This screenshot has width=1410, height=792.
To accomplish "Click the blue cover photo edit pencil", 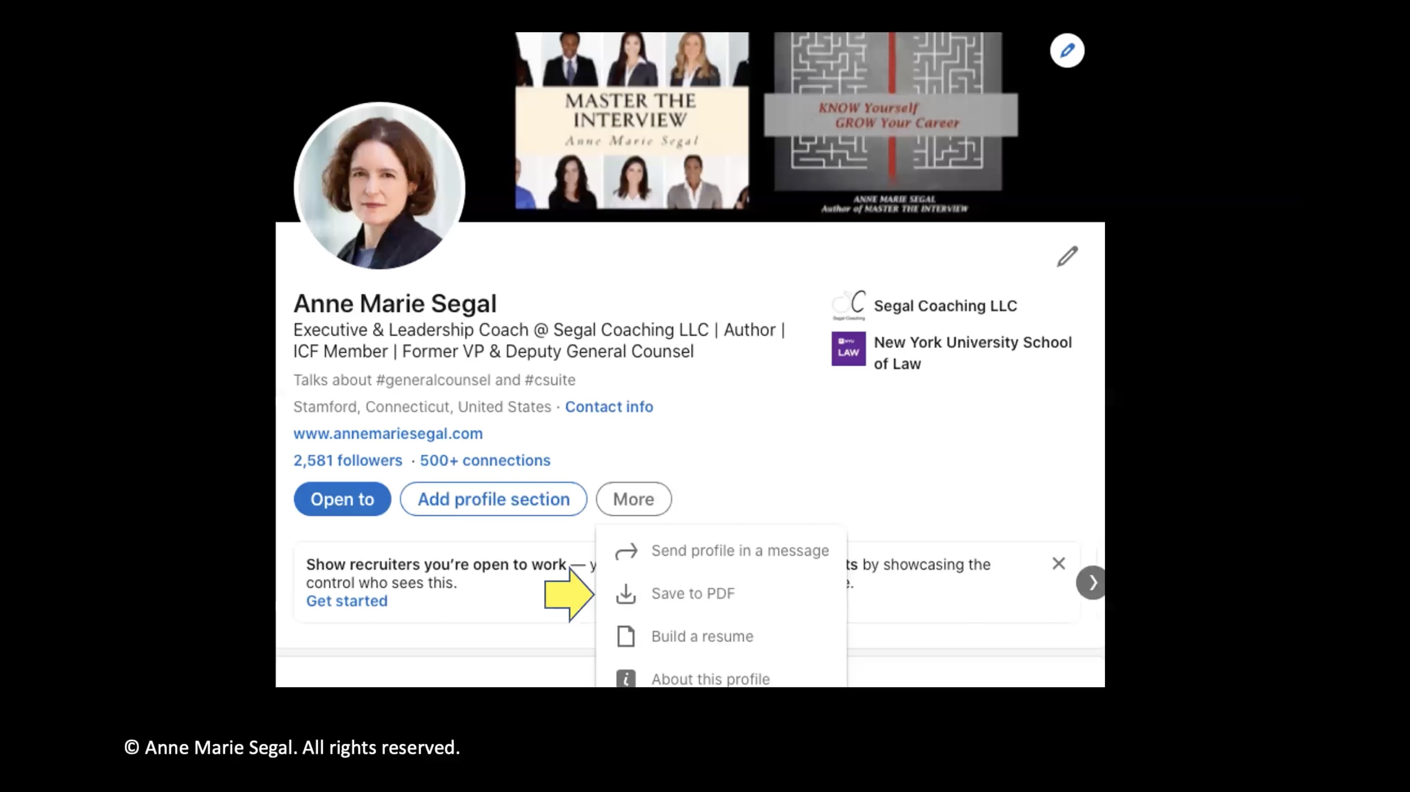I will click(x=1067, y=51).
